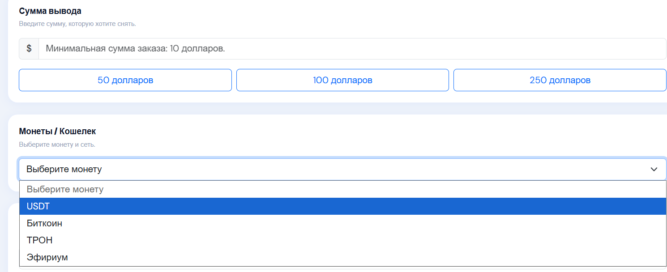Click the dollar sign prefix icon

29,49
